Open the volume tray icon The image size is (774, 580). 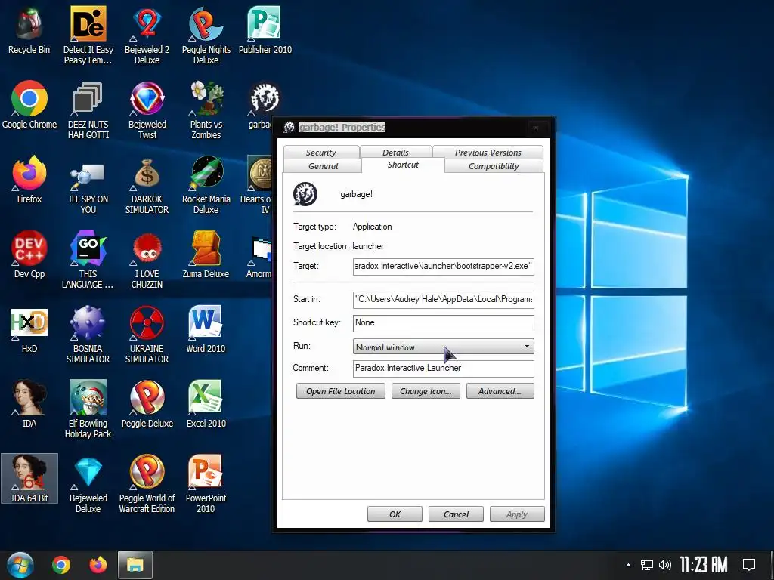click(665, 565)
